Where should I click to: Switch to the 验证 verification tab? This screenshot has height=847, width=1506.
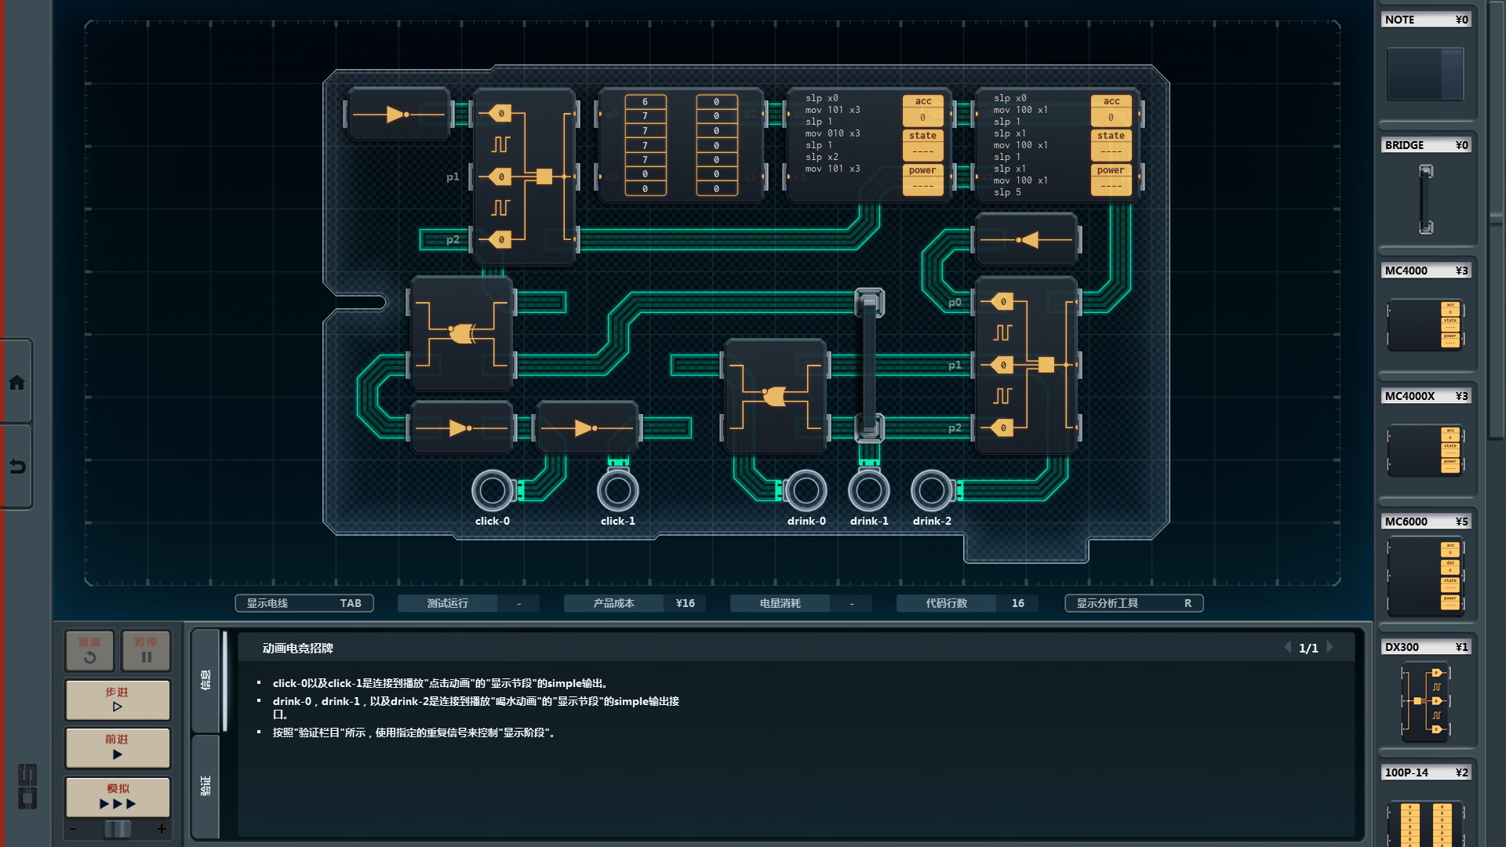pyautogui.click(x=206, y=785)
